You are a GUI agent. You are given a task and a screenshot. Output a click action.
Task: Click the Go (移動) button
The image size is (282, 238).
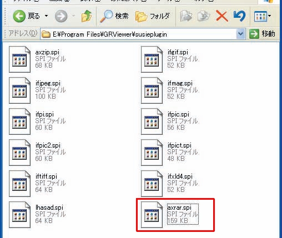click(x=262, y=34)
